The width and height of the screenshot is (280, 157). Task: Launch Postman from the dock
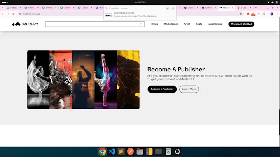point(131,152)
